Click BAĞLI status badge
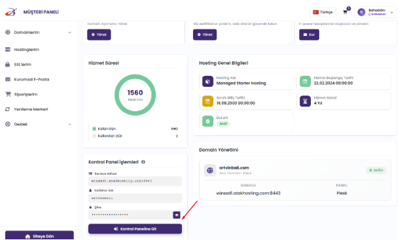The width and height of the screenshot is (405, 240). (376, 170)
